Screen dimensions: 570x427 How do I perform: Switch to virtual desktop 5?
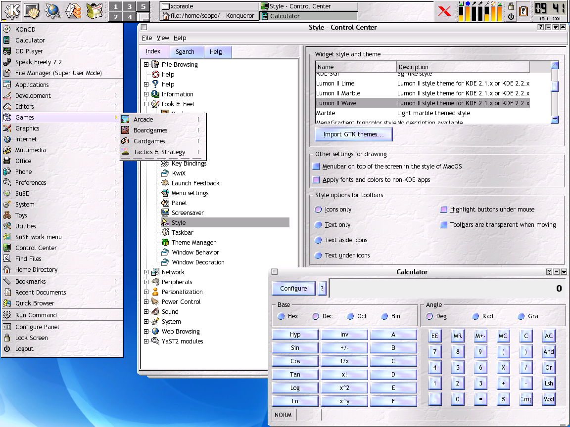coord(143,6)
